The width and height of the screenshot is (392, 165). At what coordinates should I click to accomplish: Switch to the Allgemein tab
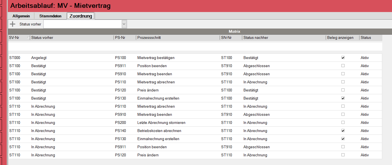(x=21, y=16)
